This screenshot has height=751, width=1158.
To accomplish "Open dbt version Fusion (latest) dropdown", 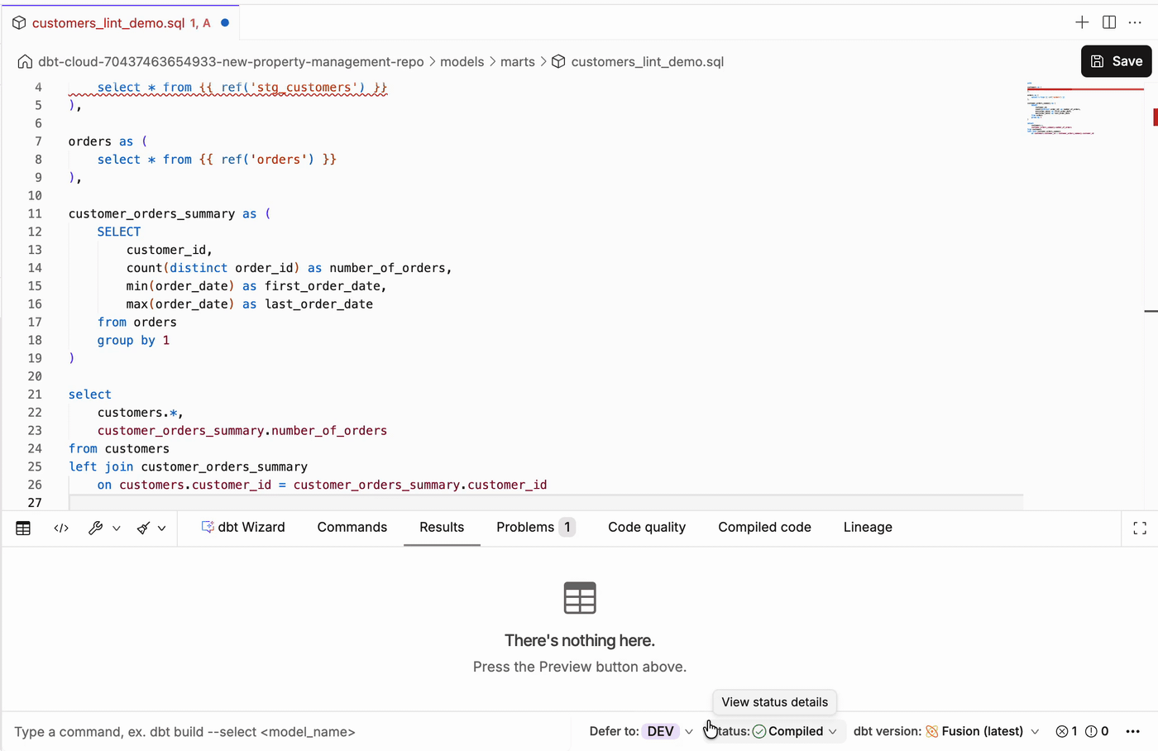I will point(946,731).
